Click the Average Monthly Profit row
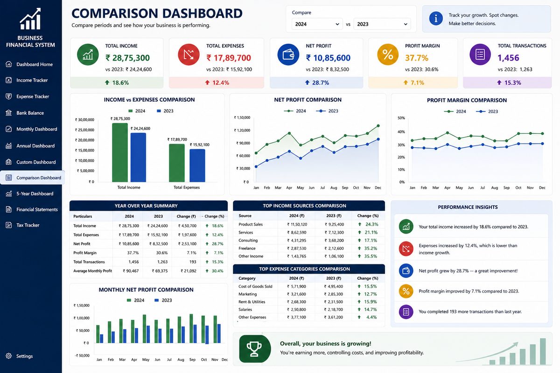560x373 pixels. (x=148, y=271)
